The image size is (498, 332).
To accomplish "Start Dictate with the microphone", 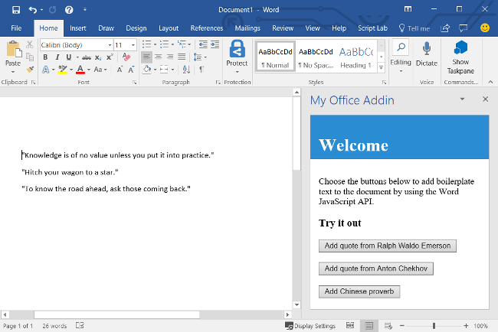I will 427,49.
